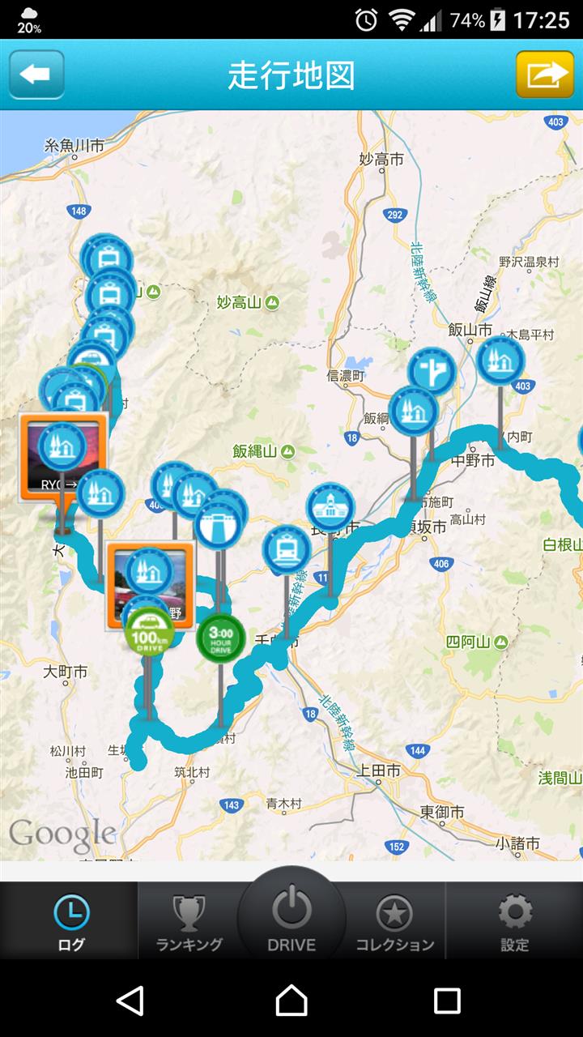Tap the building marker near 長野市
This screenshot has width=583, height=1037.
pos(330,507)
